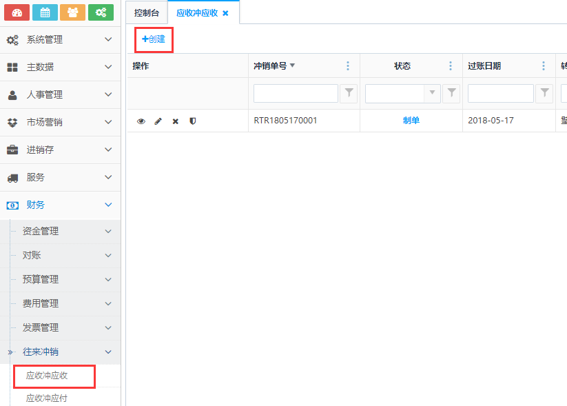Click the shield icon in row actions
This screenshot has height=406, width=567.
point(192,121)
